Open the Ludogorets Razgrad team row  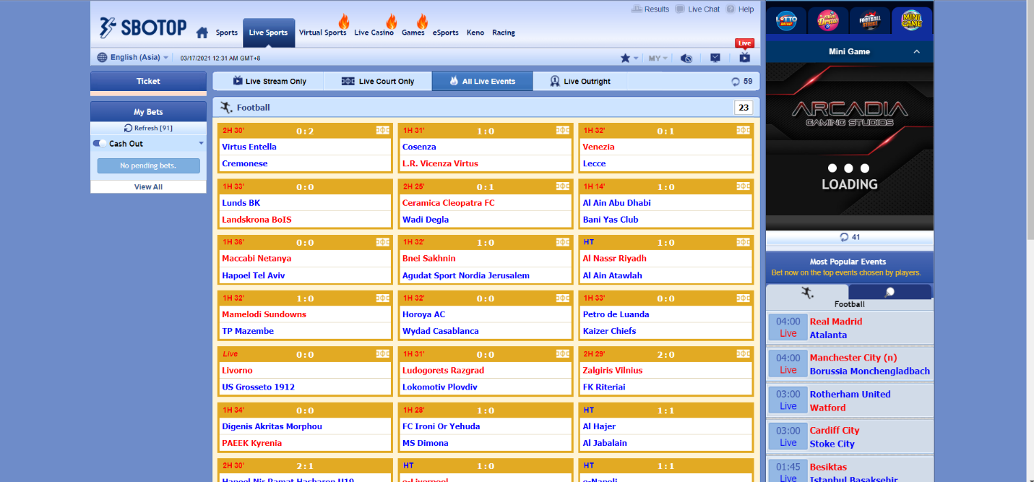click(x=486, y=370)
